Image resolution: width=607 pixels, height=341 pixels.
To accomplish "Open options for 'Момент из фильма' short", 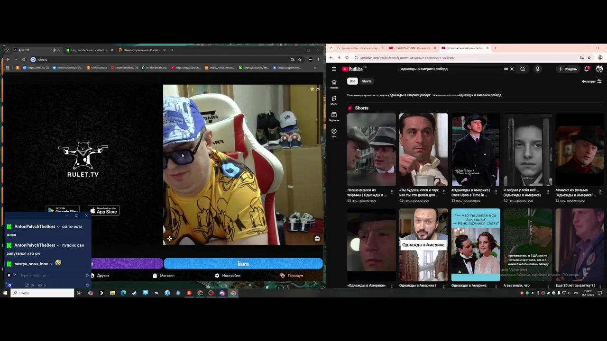I will click(600, 192).
